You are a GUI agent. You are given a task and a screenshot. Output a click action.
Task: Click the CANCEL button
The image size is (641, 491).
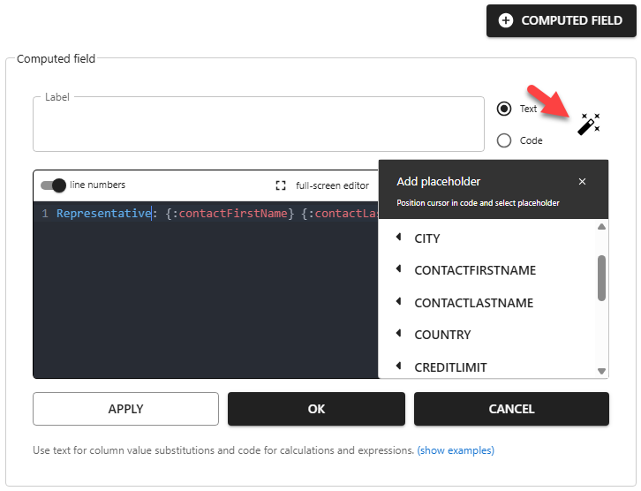[x=511, y=409]
